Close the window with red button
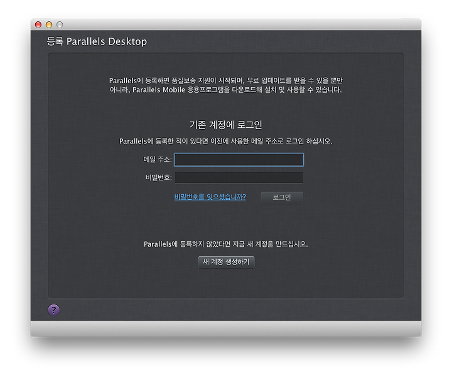The height and width of the screenshot is (379, 452). click(x=38, y=24)
